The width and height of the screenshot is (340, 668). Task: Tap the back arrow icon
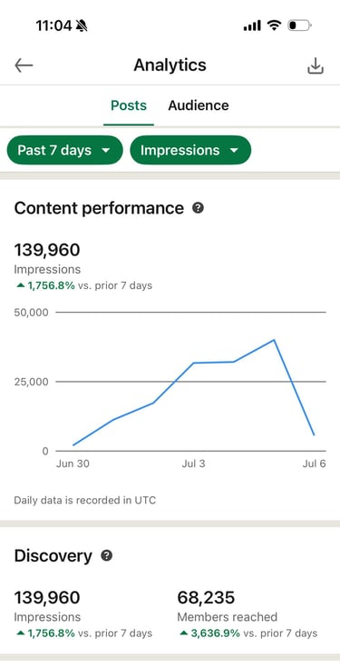point(24,65)
